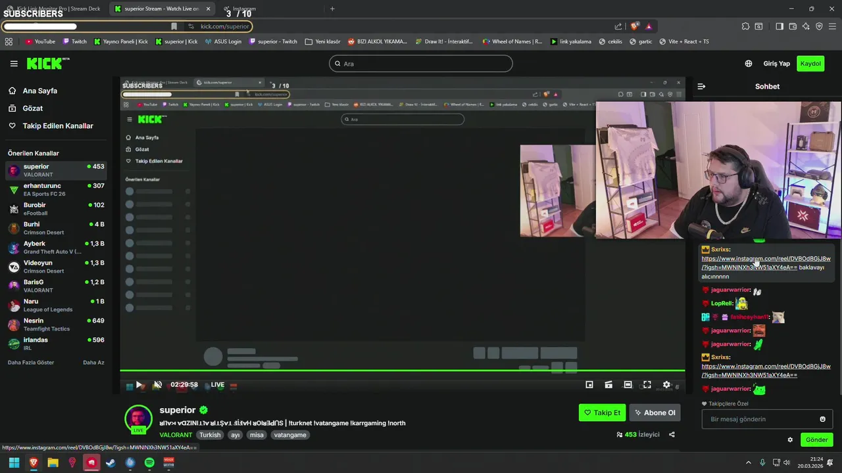Image resolution: width=842 pixels, height=473 pixels.
Task: Open Wheel of Names bookmark
Action: [x=512, y=41]
